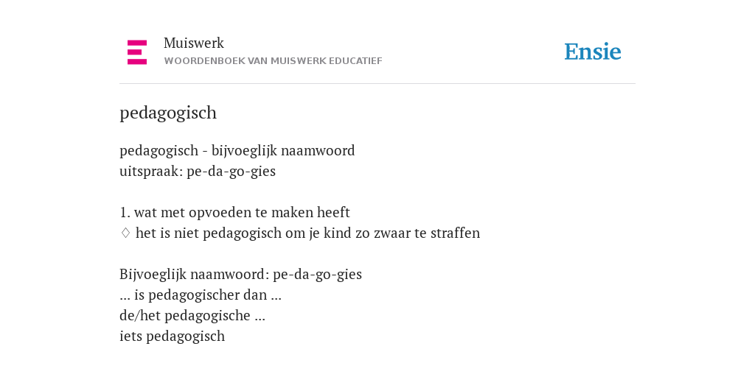Click the 'uitspraak: pe-da-go-gies' line
Viewport: 755px width, 377px height.
(x=198, y=171)
